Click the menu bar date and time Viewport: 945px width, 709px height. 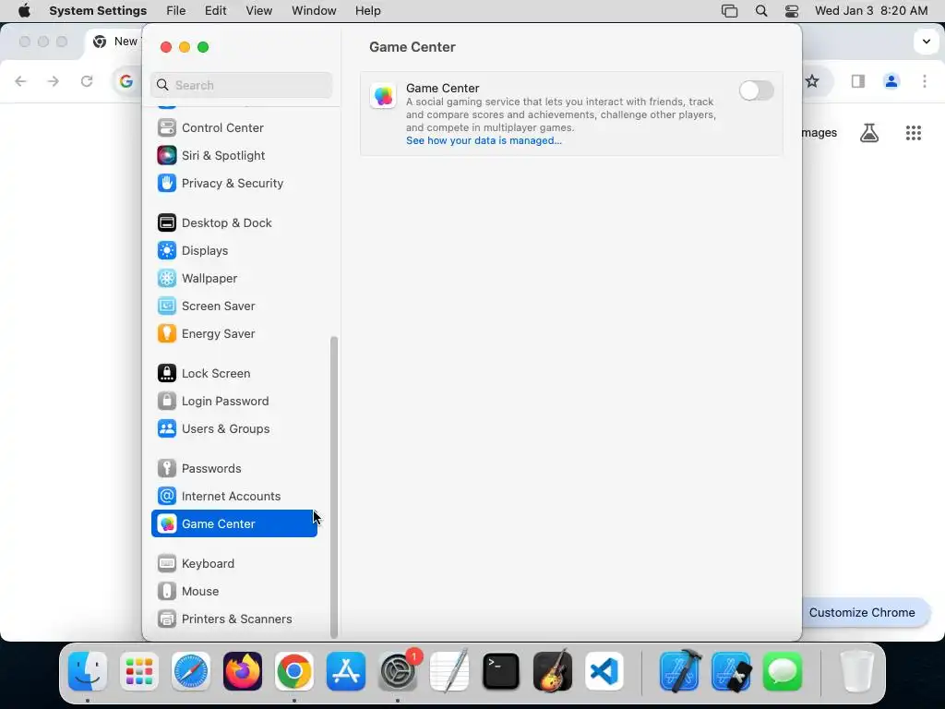(x=871, y=11)
